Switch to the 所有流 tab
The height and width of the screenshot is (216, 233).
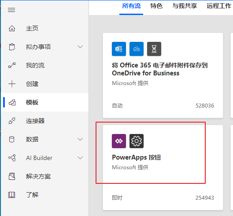pos(131,6)
